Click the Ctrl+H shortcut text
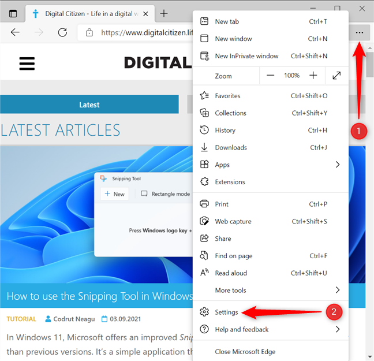The height and width of the screenshot is (361, 374). tap(317, 130)
